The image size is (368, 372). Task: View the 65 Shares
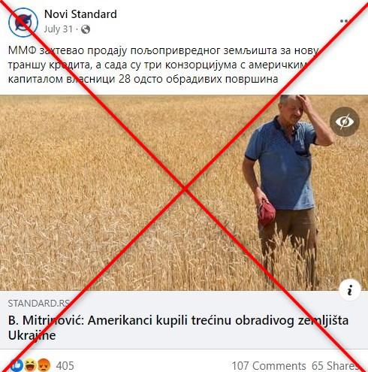(x=336, y=366)
